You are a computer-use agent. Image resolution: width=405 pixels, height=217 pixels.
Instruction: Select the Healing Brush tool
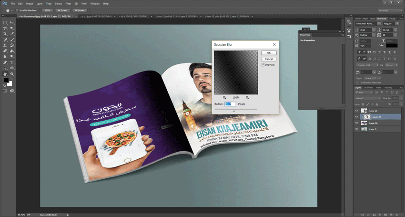[x=5, y=40]
